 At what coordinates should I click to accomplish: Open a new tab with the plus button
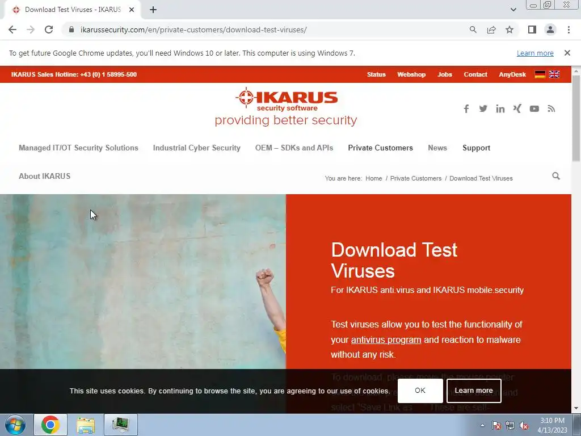coord(153,10)
